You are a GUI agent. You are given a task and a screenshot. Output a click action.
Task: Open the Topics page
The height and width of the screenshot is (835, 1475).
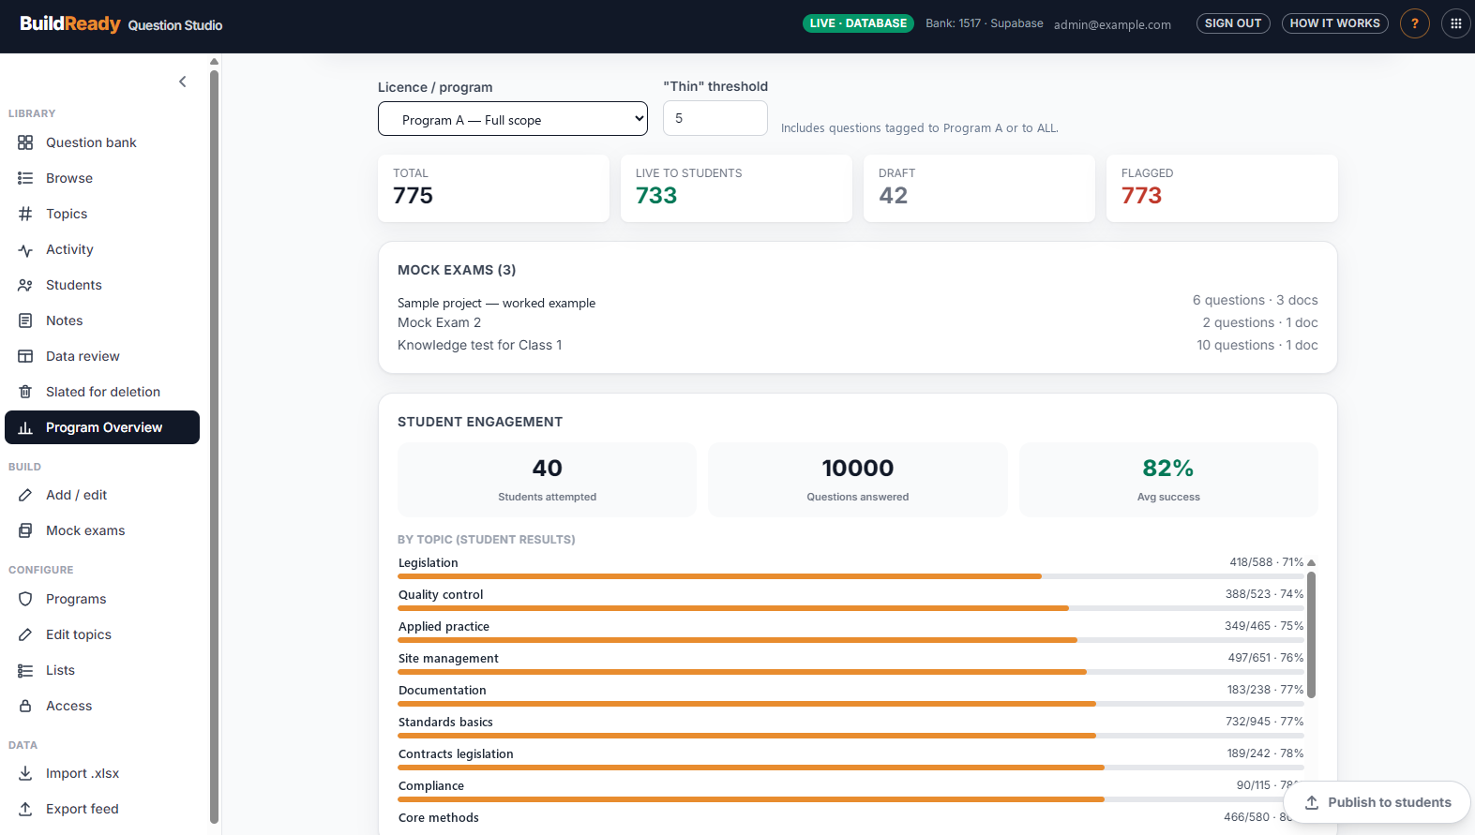pyautogui.click(x=102, y=214)
